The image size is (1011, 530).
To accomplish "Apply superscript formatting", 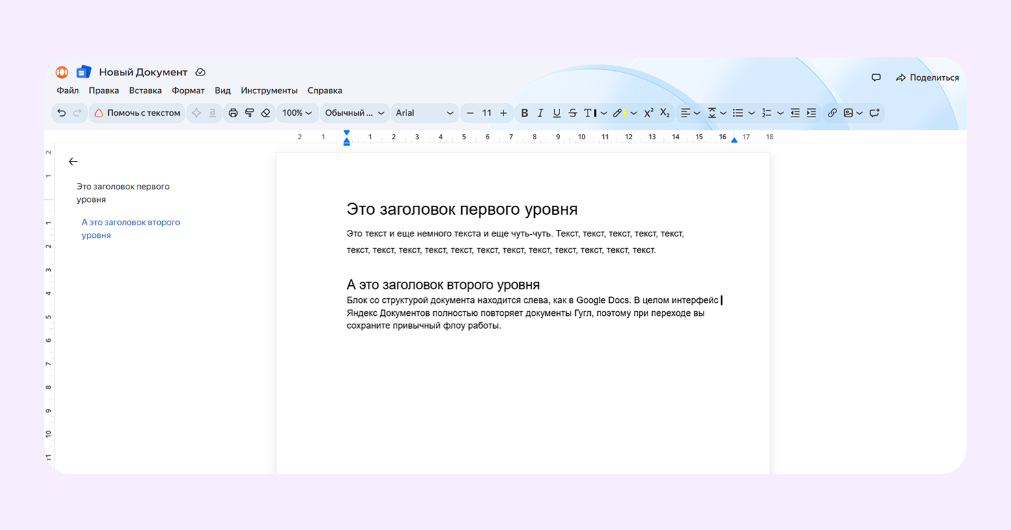I will [648, 113].
